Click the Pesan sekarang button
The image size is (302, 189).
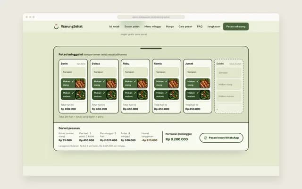coord(236,26)
